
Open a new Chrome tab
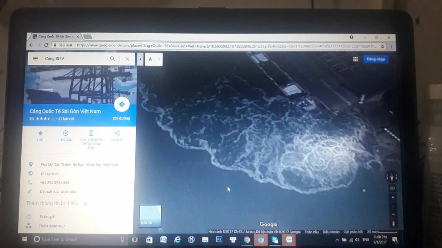click(88, 37)
